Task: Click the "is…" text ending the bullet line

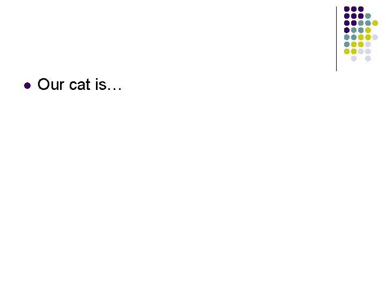Action: click(108, 85)
